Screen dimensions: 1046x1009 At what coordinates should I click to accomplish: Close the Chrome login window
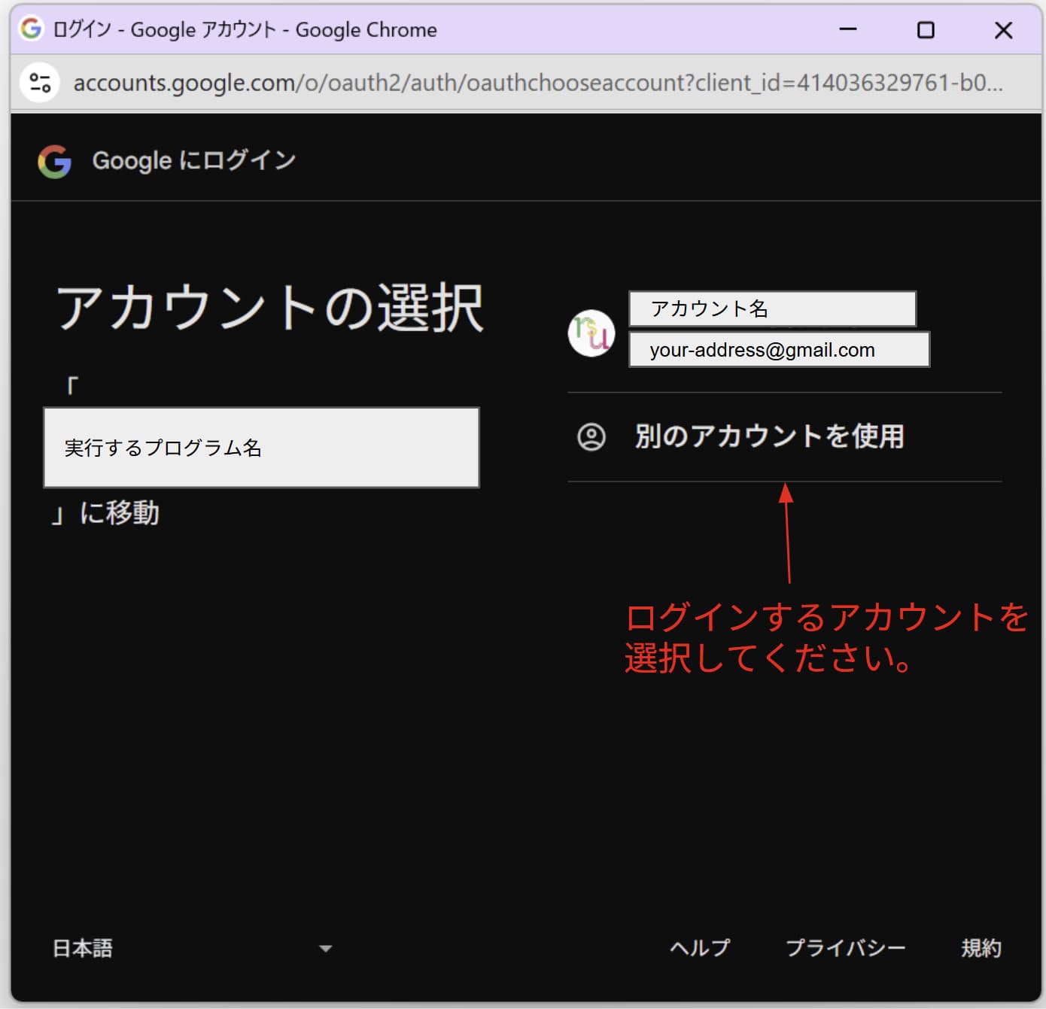(x=1003, y=29)
